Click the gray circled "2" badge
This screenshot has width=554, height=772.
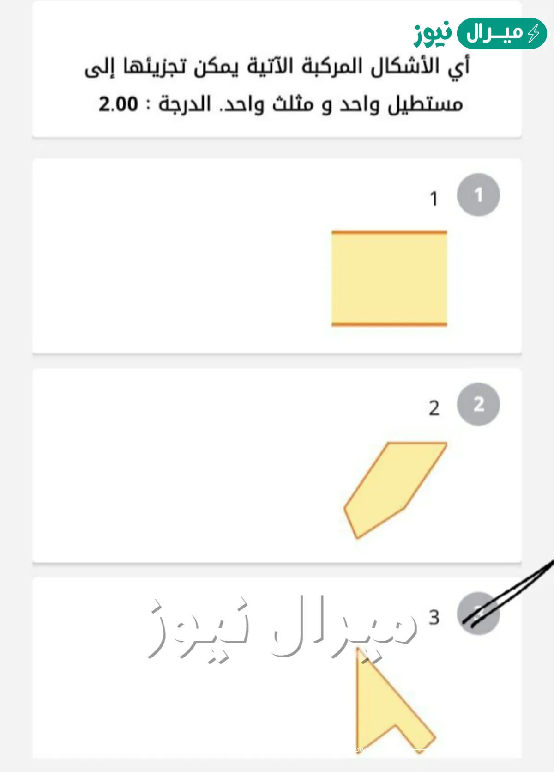click(478, 404)
